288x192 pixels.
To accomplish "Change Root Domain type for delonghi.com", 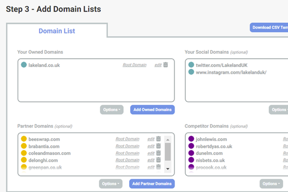I will click(128, 160).
